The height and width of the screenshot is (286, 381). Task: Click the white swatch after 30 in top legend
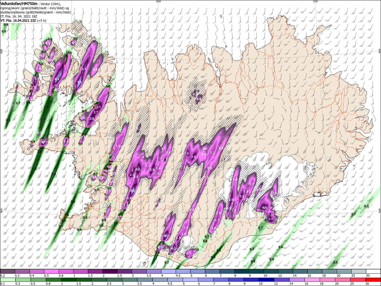373,271
